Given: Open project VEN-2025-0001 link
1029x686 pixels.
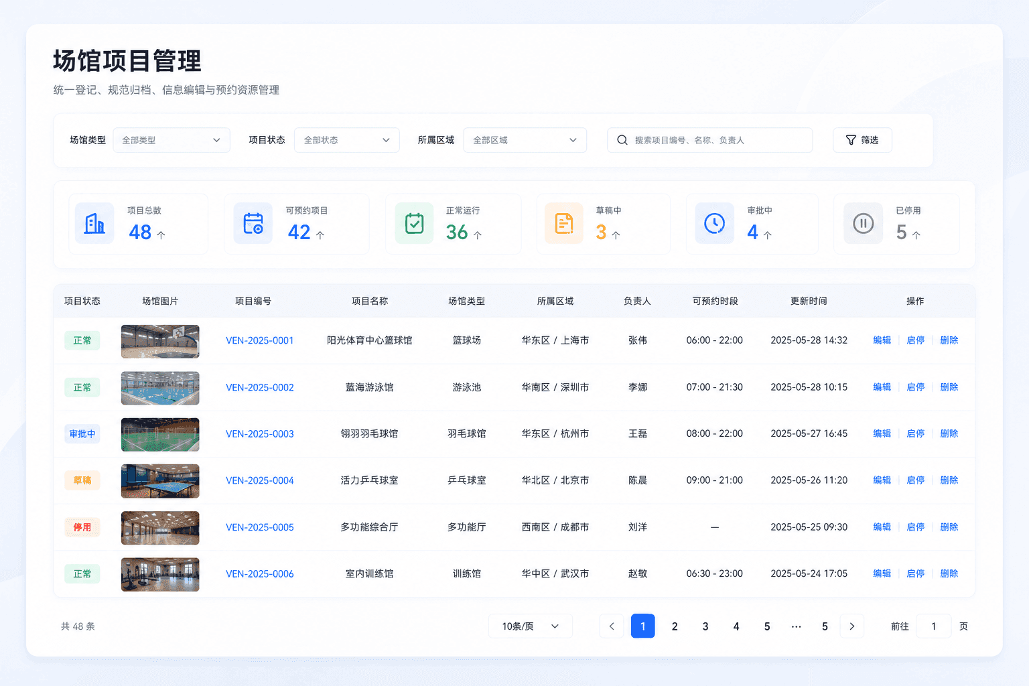Looking at the screenshot, I should 260,340.
